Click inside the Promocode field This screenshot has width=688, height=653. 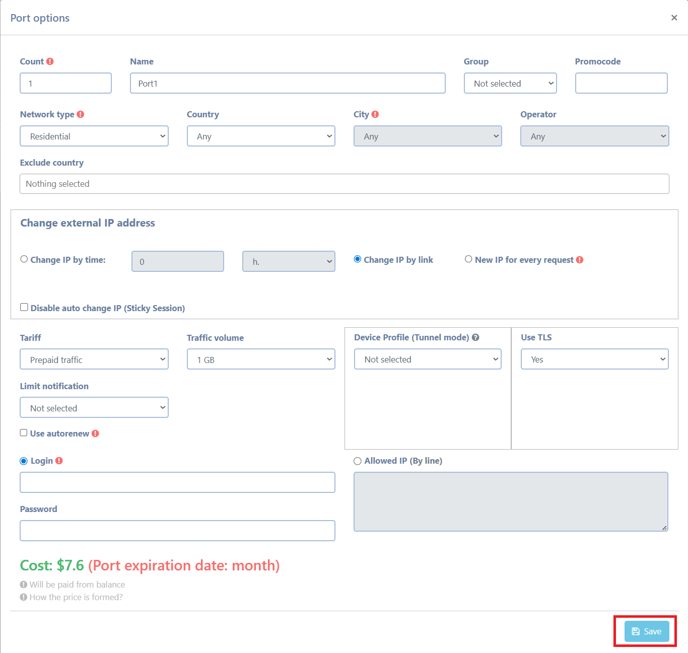pos(621,83)
